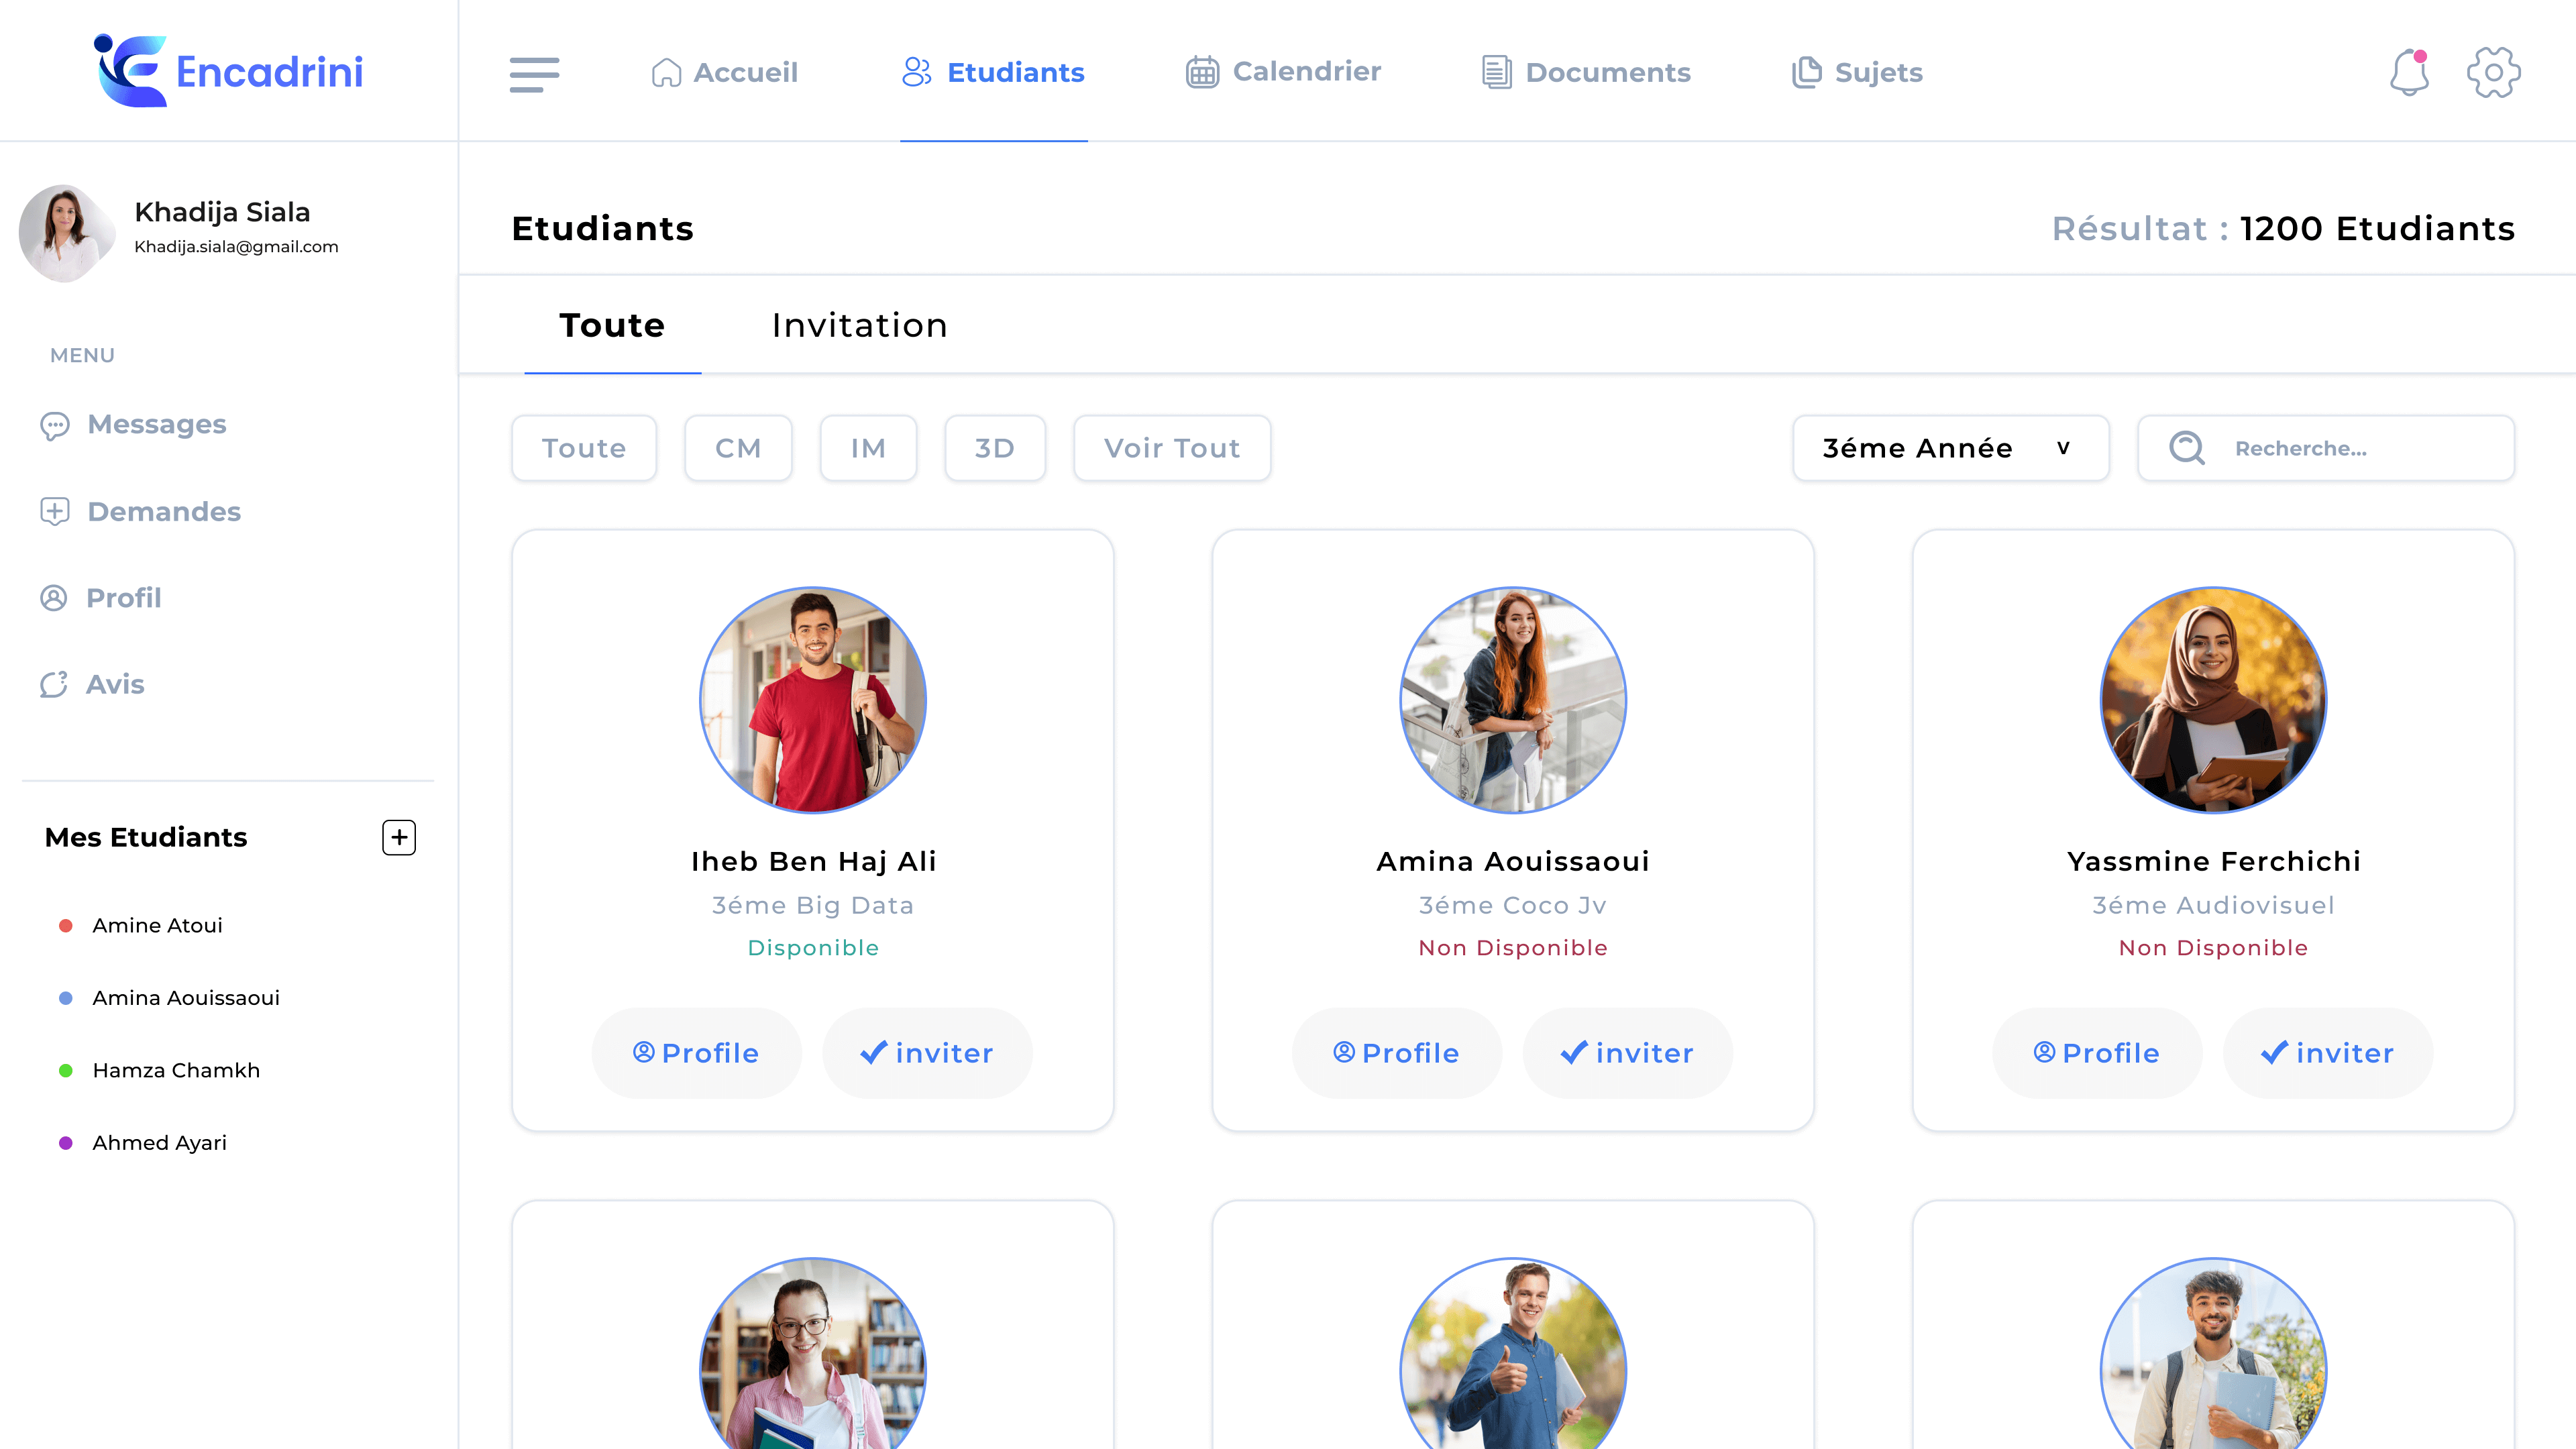2576x1449 pixels.
Task: View Yassmine Ferchichi's Profile
Action: [2097, 1053]
